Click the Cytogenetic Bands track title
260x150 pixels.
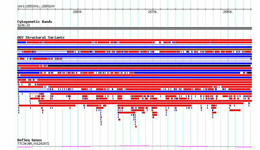tap(35, 22)
